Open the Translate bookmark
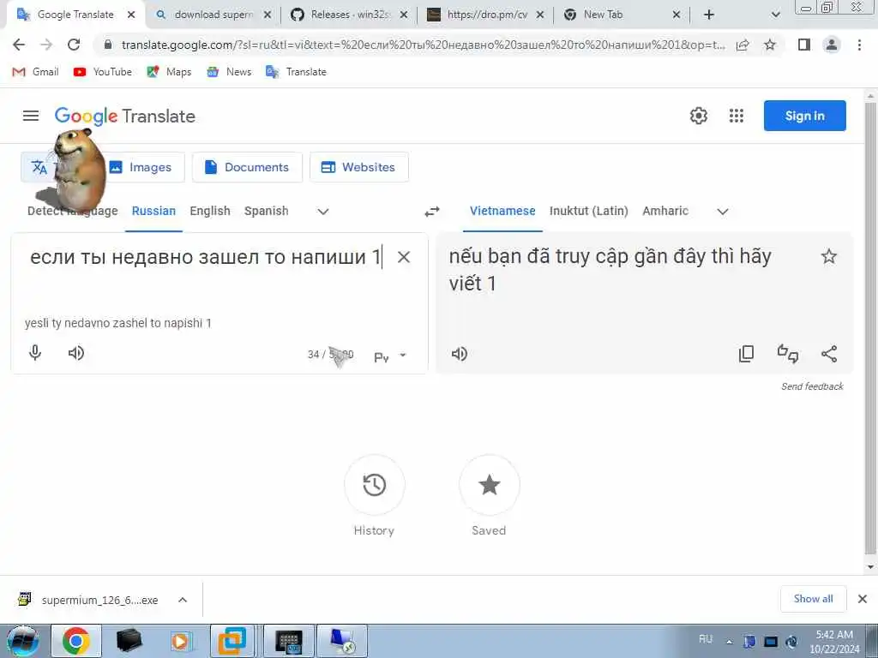 [x=296, y=72]
